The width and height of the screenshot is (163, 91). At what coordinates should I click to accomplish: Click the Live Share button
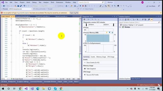(151, 6)
